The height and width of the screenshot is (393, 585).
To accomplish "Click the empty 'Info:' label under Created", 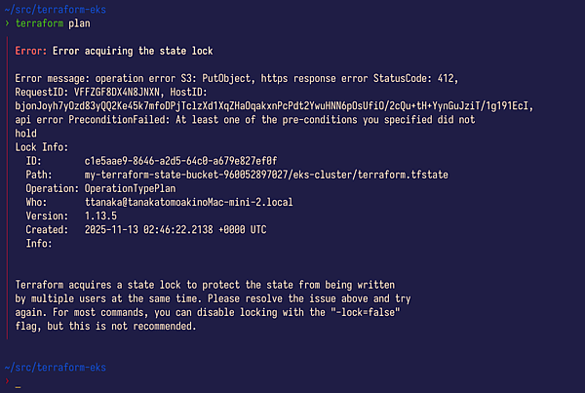I will pos(40,242).
